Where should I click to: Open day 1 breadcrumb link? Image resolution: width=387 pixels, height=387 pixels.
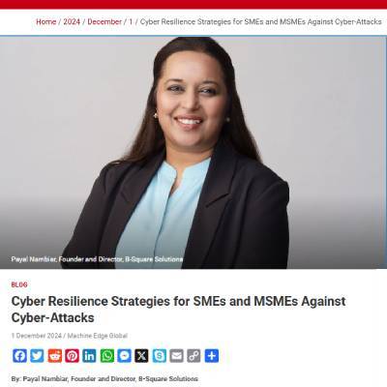[131, 22]
